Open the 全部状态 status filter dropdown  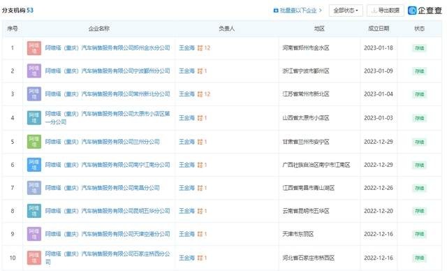pyautogui.click(x=346, y=10)
